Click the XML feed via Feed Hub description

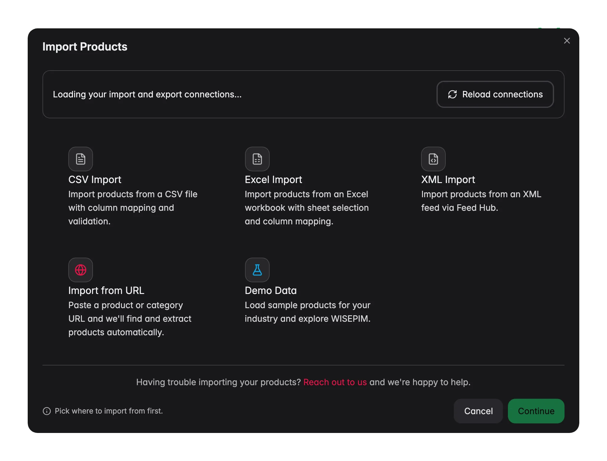point(481,201)
